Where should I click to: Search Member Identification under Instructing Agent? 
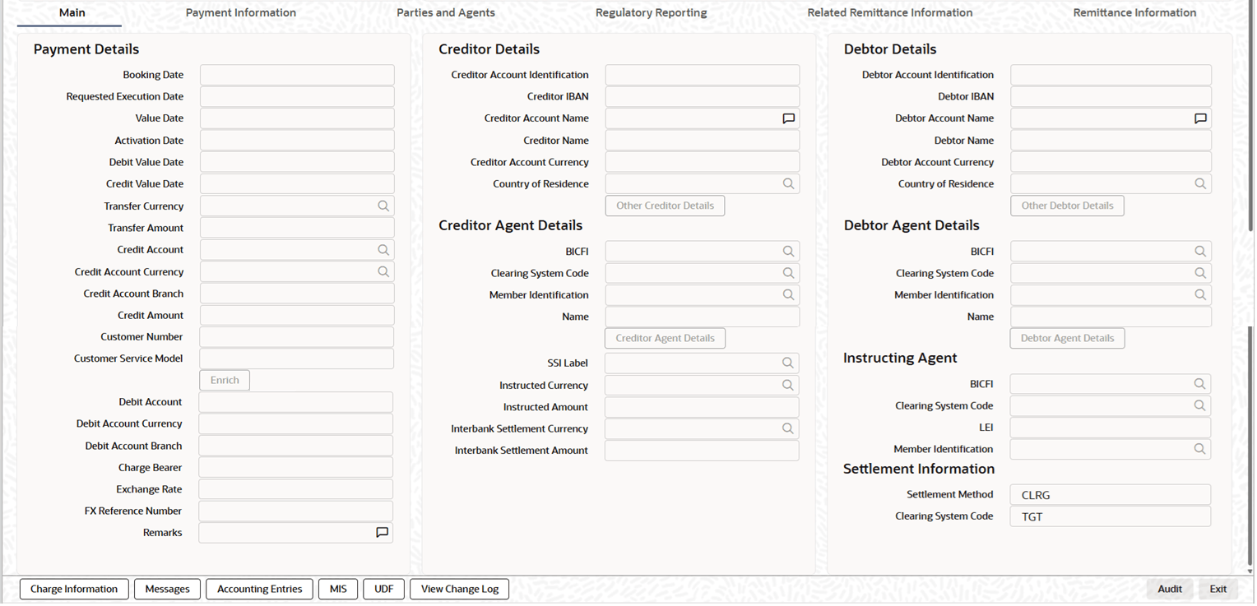pyautogui.click(x=1199, y=449)
